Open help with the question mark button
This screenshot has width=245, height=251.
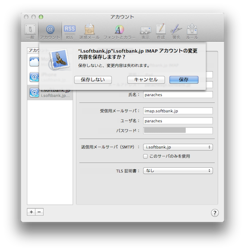[215, 213]
